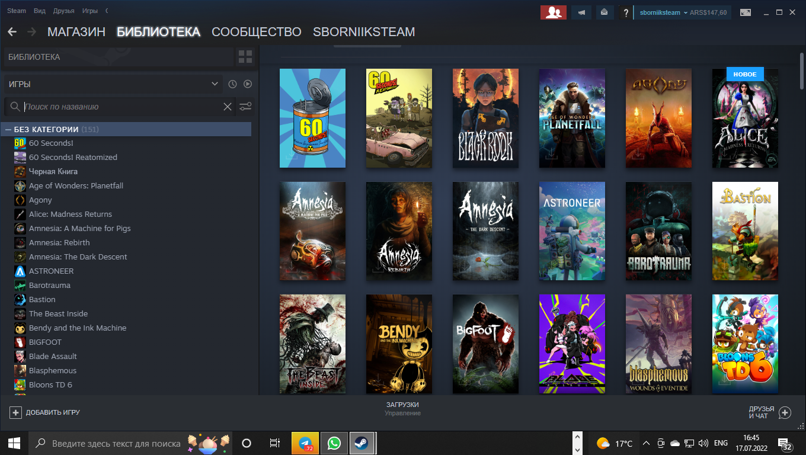806x455 pixels.
Task: Click plus icon for Add Game
Action: pyautogui.click(x=16, y=412)
